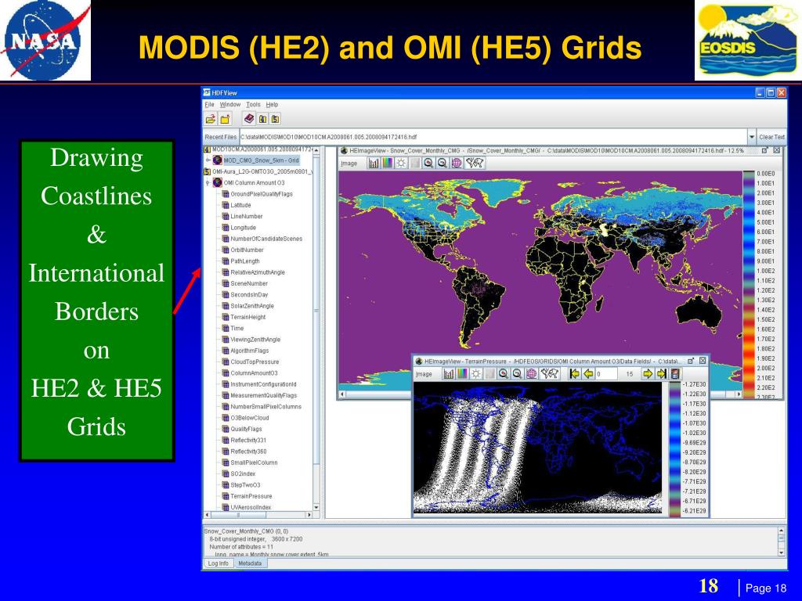802x601 pixels.
Task: Select the MOD_CMG_Snow_5km - Grid item
Action: tap(261, 160)
